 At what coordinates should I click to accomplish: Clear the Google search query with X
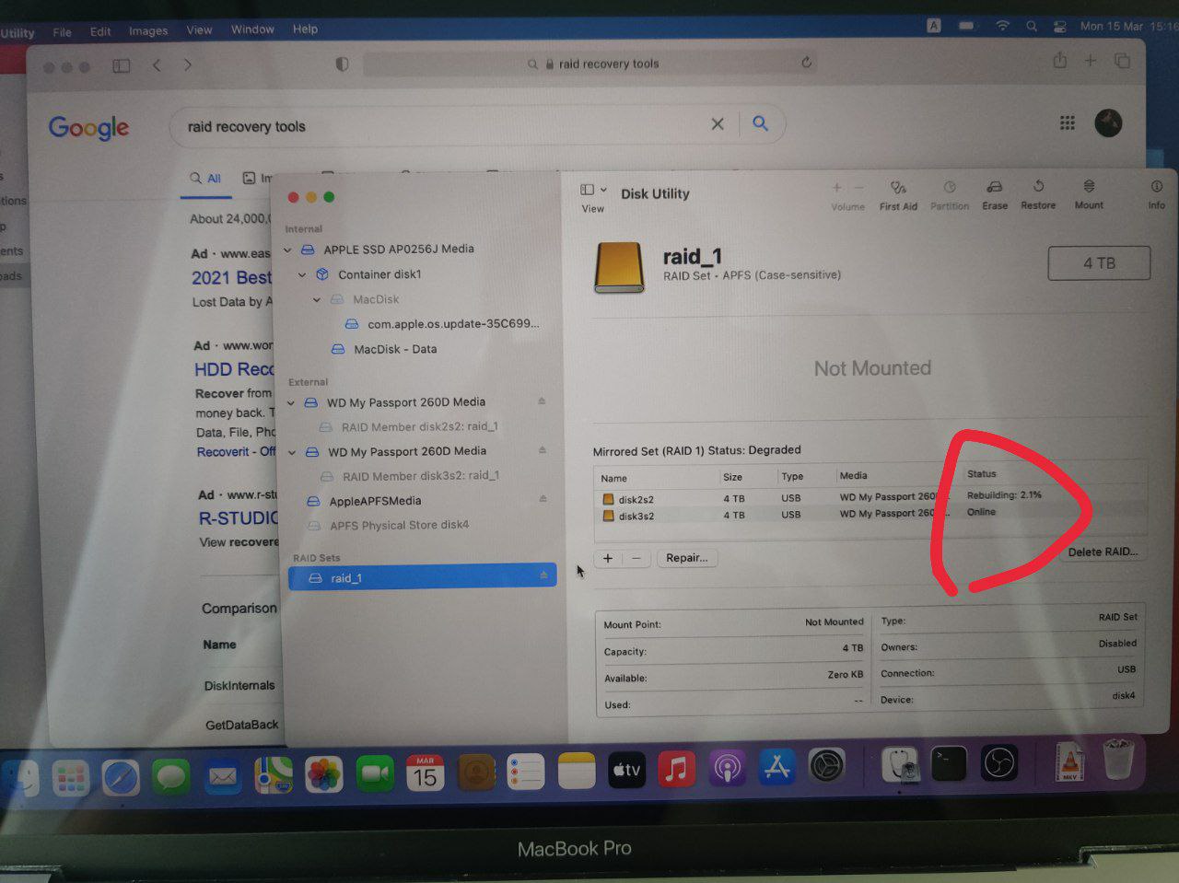pyautogui.click(x=718, y=123)
